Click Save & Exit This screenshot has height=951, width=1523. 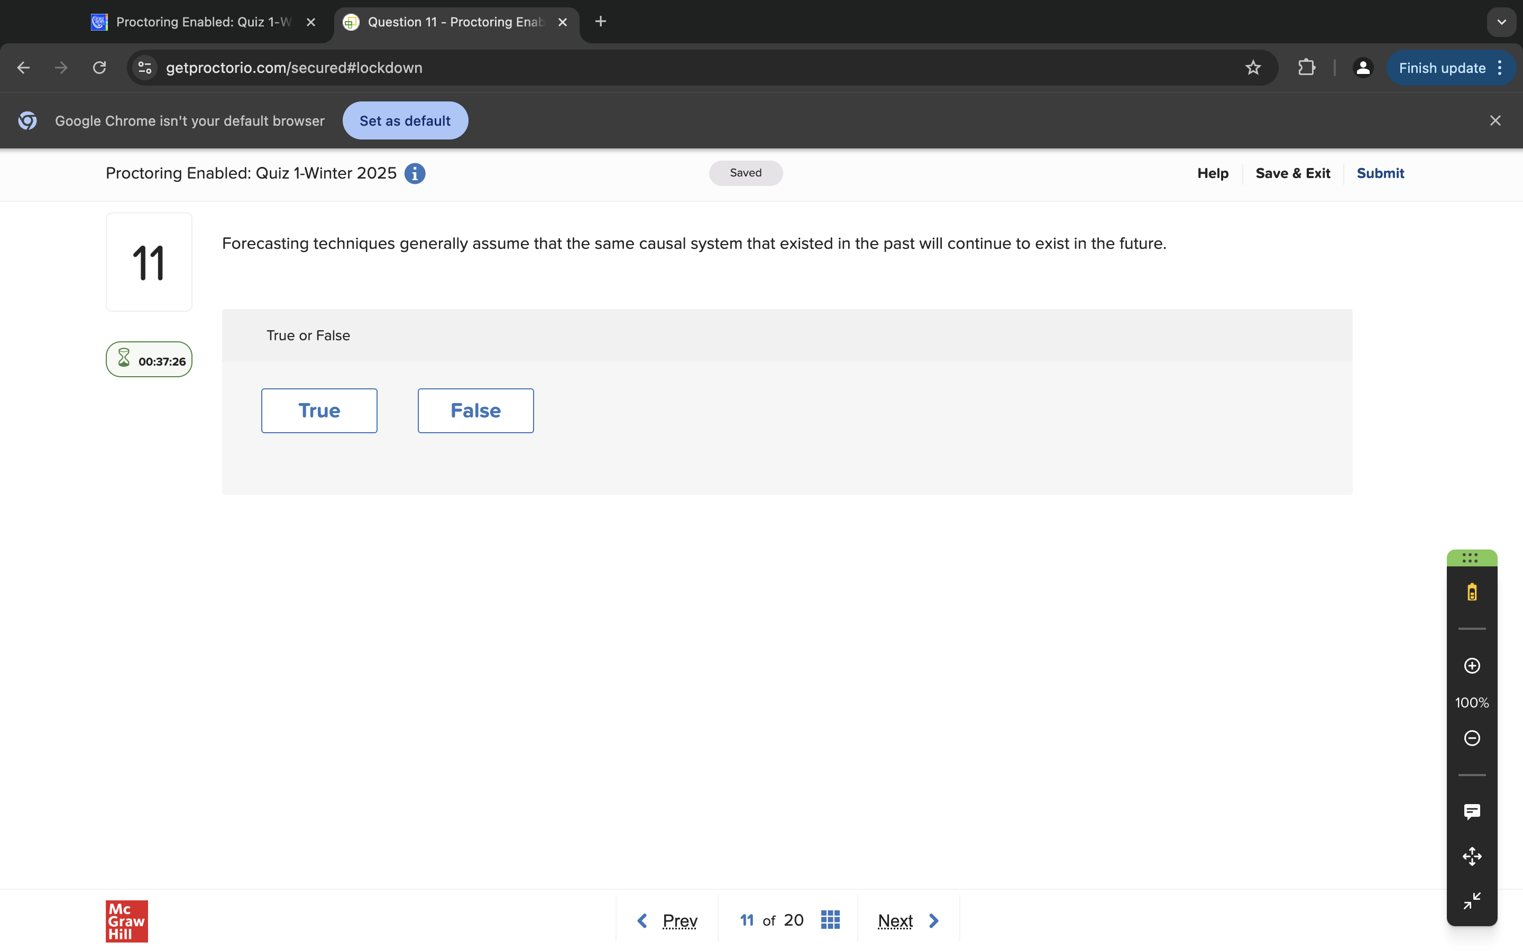(1292, 174)
